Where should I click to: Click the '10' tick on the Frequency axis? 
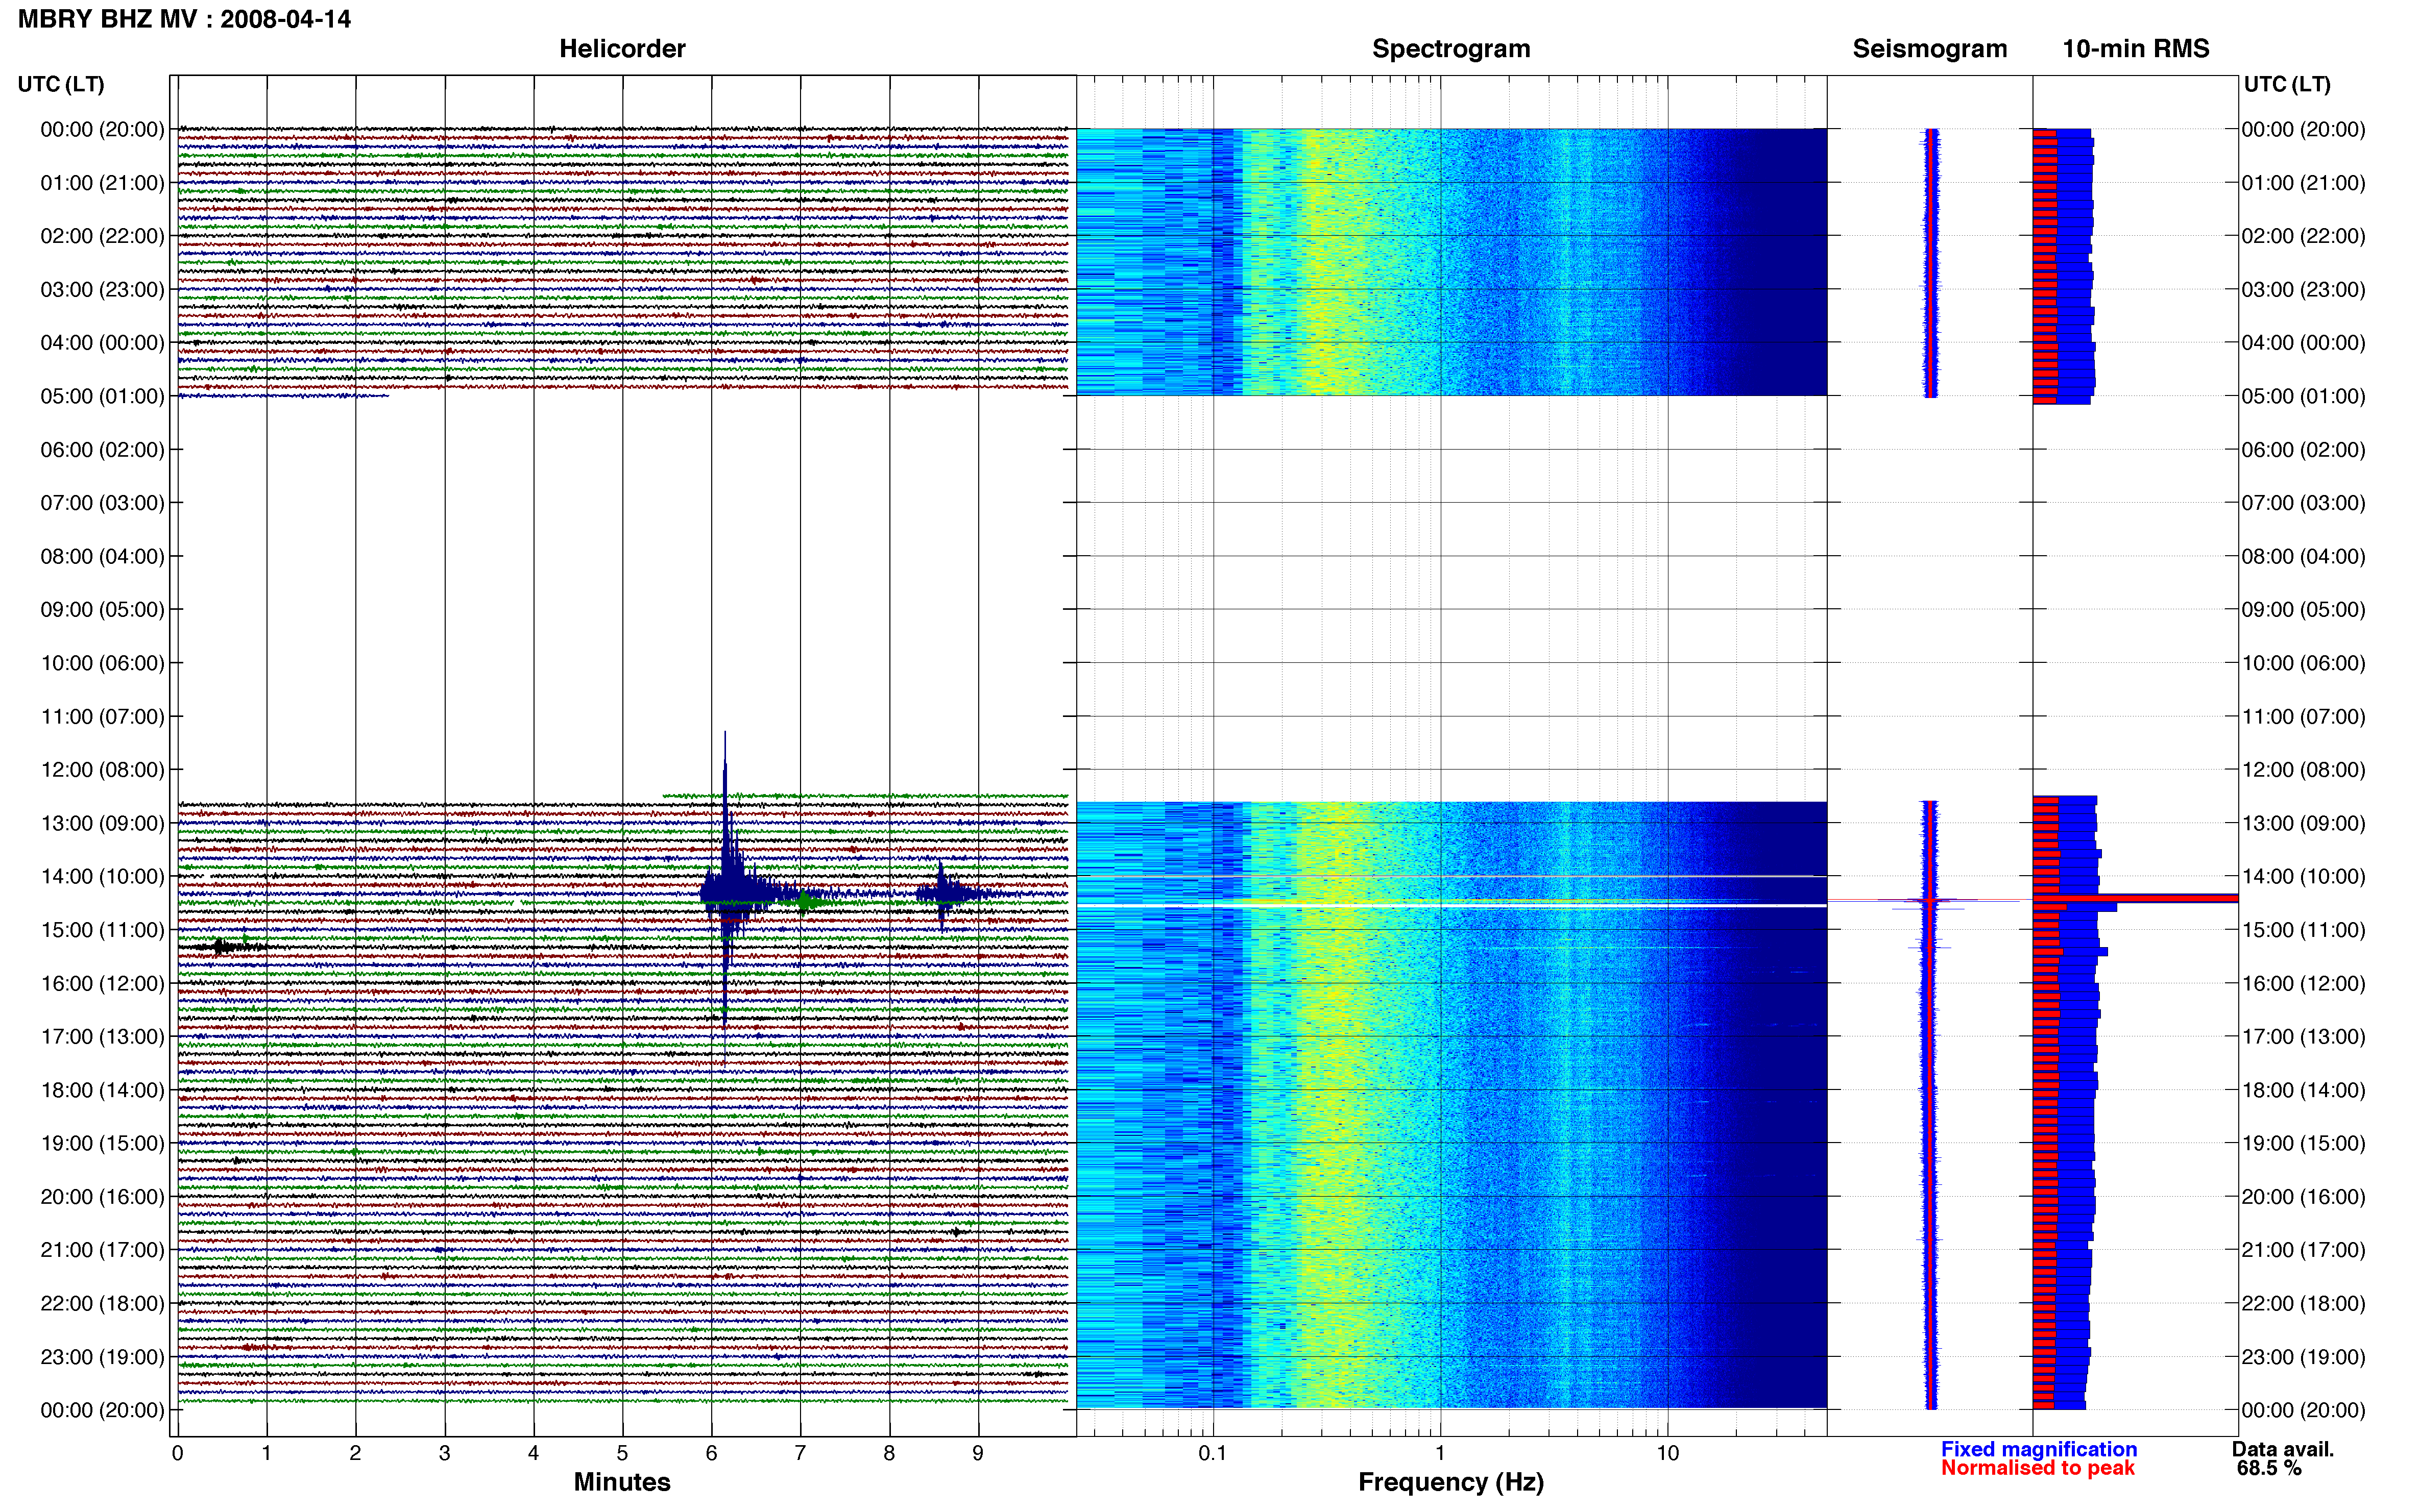1667,1454
